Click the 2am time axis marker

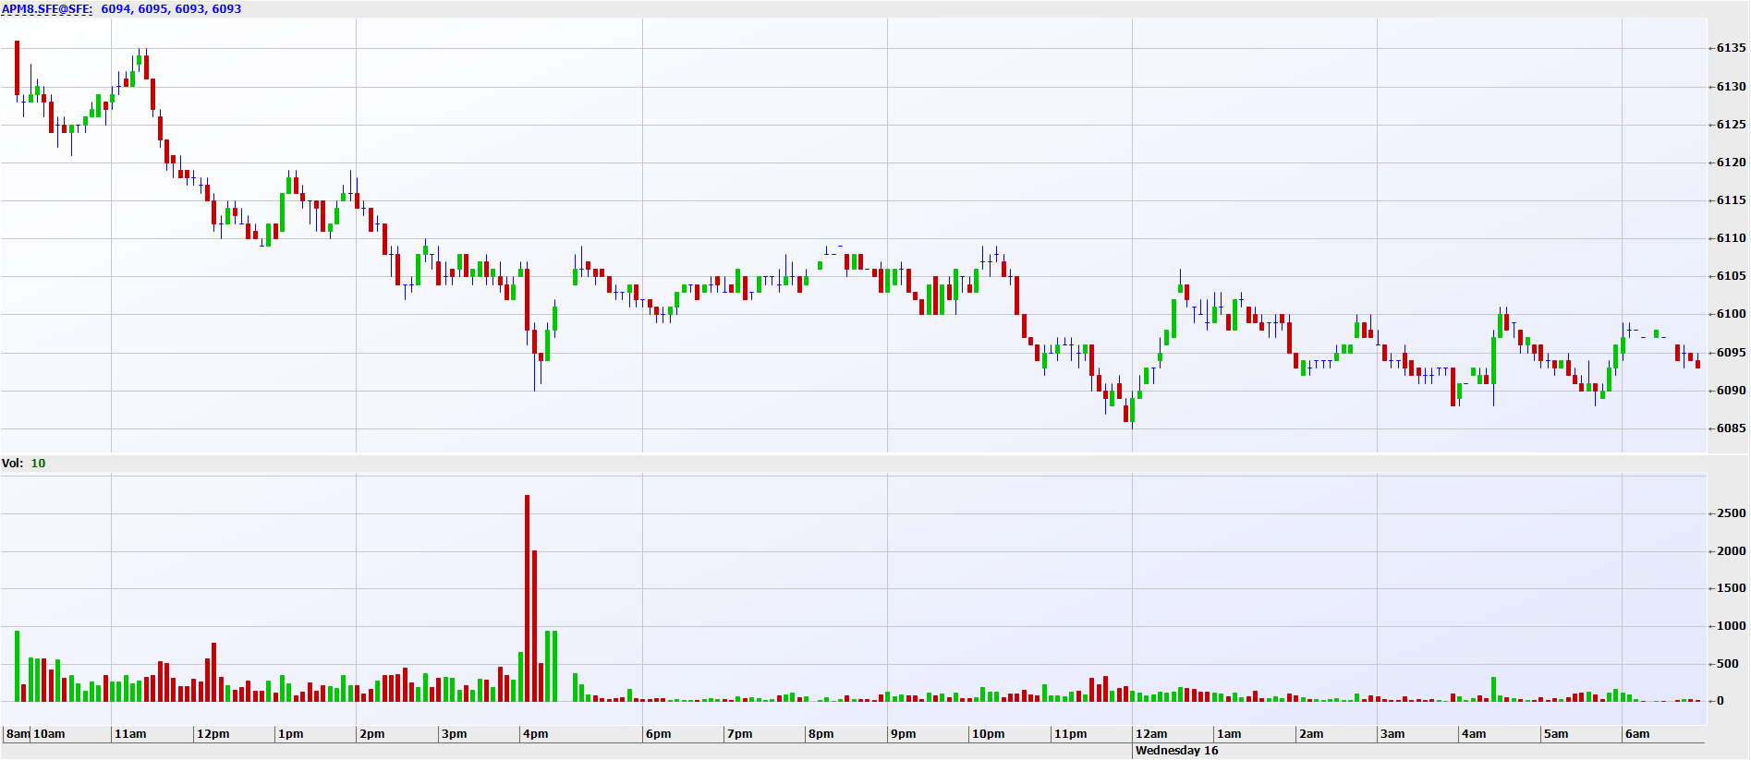(x=1312, y=734)
